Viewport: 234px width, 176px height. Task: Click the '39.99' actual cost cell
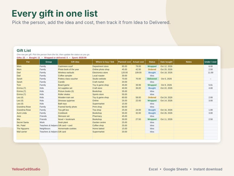tap(138, 85)
